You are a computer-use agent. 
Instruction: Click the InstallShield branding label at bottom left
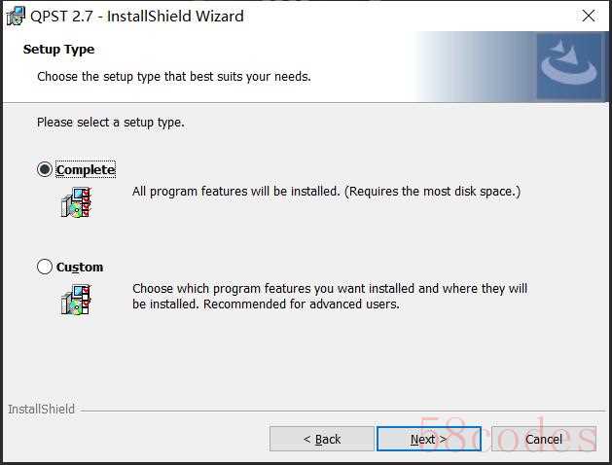[x=42, y=409]
